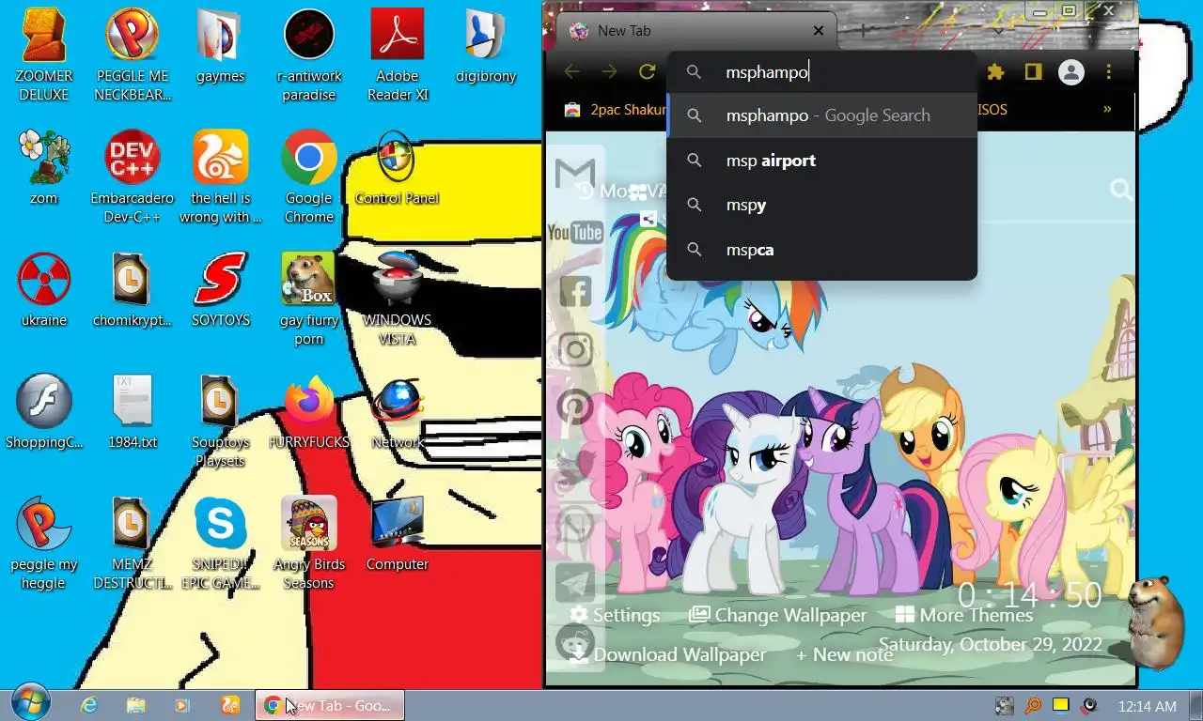Click the Show desktop strip beside the clock
Screen dimensions: 1203x721
(1195, 705)
